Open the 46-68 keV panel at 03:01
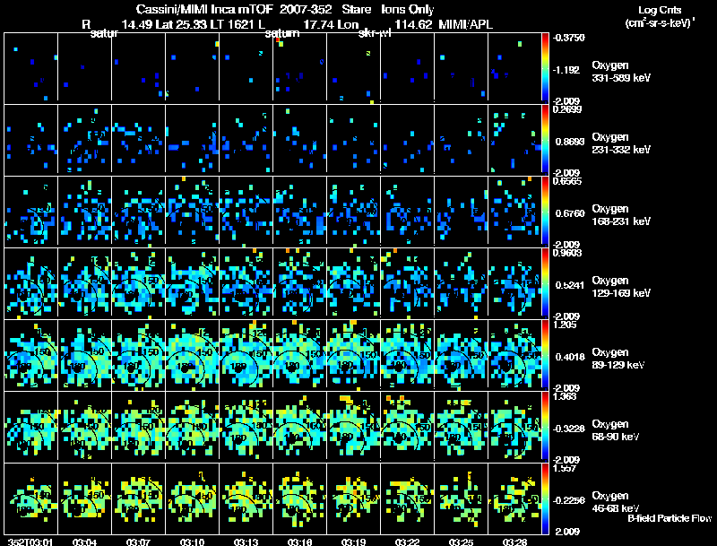Screen dimensions: 717x546 tap(30, 498)
